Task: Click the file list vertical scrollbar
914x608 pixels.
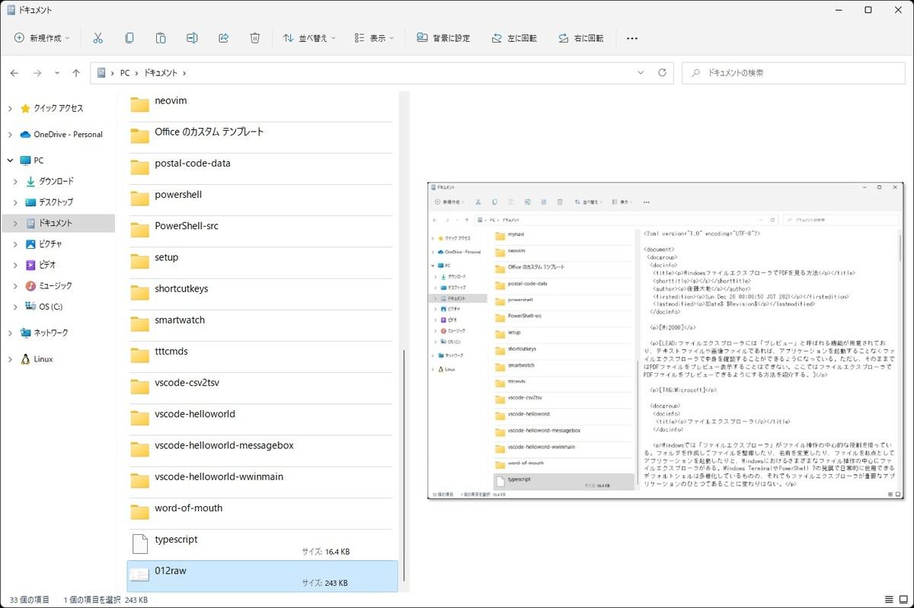Action: click(x=404, y=466)
